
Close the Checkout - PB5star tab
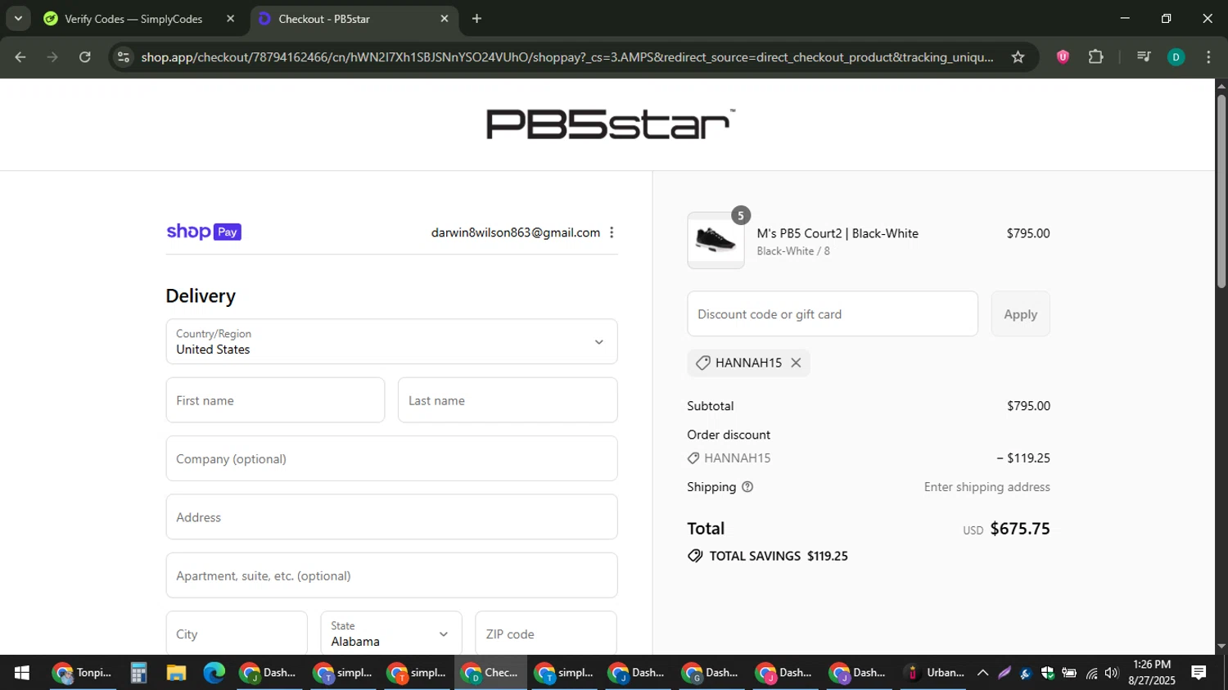tap(445, 19)
